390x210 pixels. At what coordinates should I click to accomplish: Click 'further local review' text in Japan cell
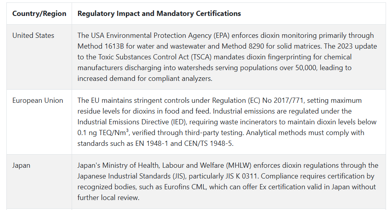(108, 198)
